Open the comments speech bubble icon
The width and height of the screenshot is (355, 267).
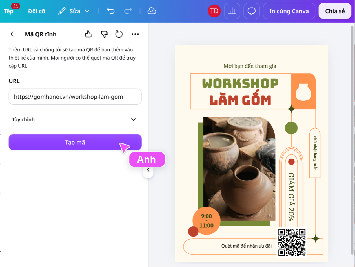coord(252,11)
